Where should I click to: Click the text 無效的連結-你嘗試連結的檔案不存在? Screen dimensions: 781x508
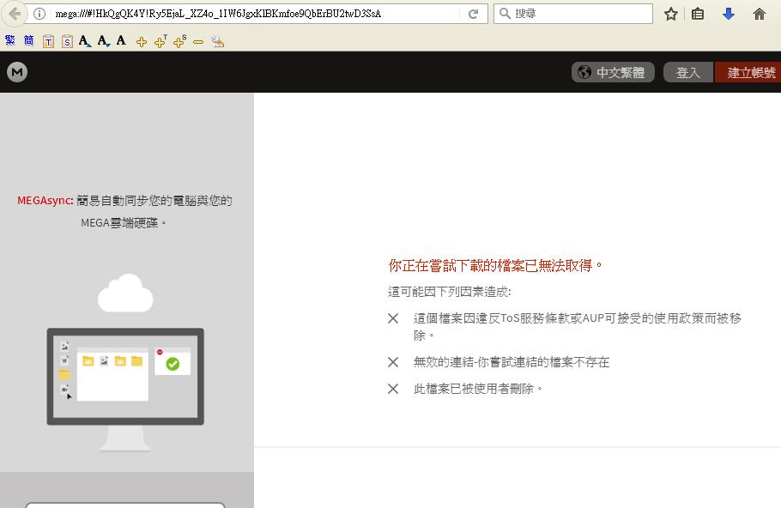tap(512, 362)
